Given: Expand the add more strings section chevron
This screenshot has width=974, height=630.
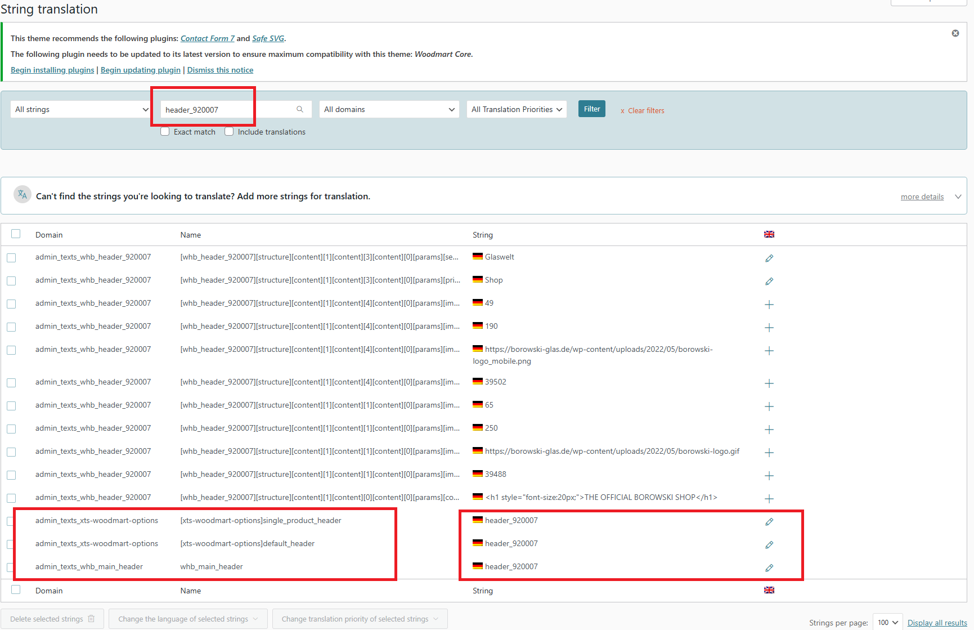Looking at the screenshot, I should point(958,196).
